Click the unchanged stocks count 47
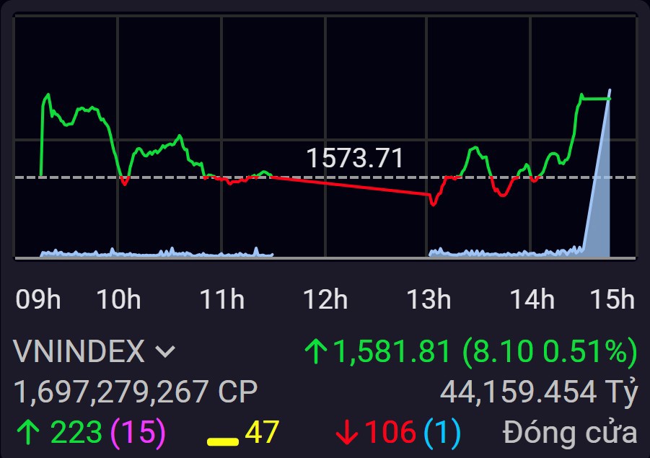 262,432
